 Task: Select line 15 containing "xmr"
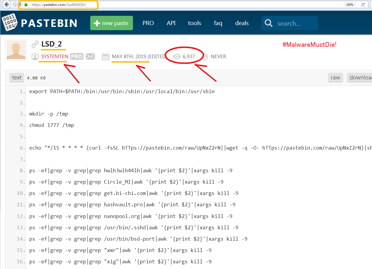(120, 250)
